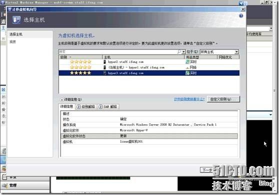Open the search options dropdown arrow
This screenshot has width=279, height=195.
click(183, 52)
